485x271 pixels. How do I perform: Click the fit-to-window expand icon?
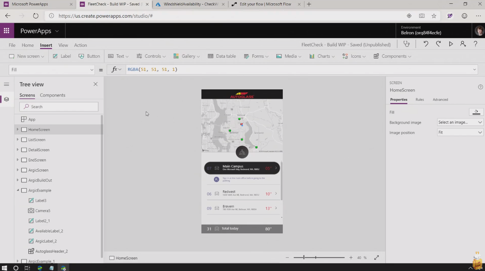tap(377, 257)
